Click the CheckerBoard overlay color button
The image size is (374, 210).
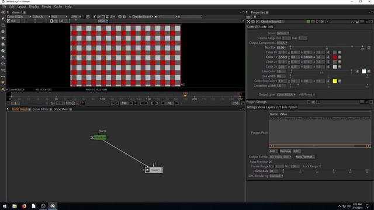point(313,22)
